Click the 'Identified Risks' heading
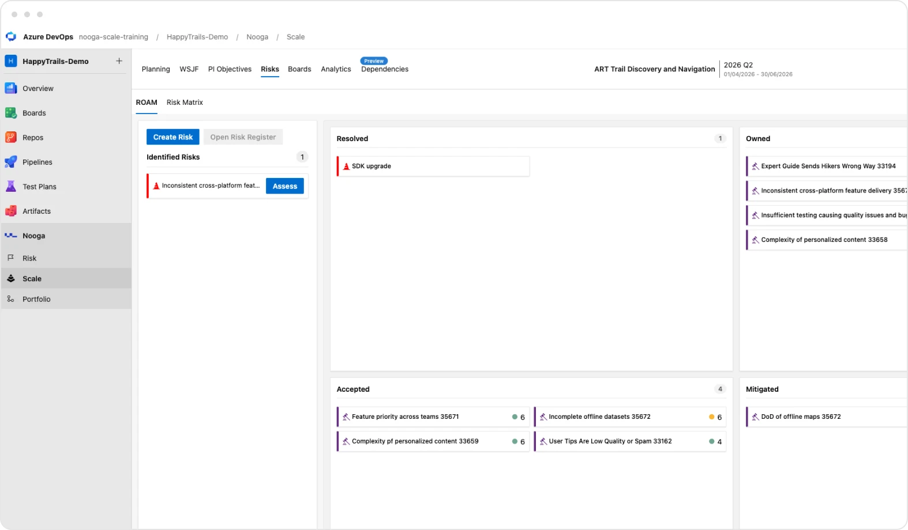Viewport: 908px width, 530px height. [x=173, y=157]
